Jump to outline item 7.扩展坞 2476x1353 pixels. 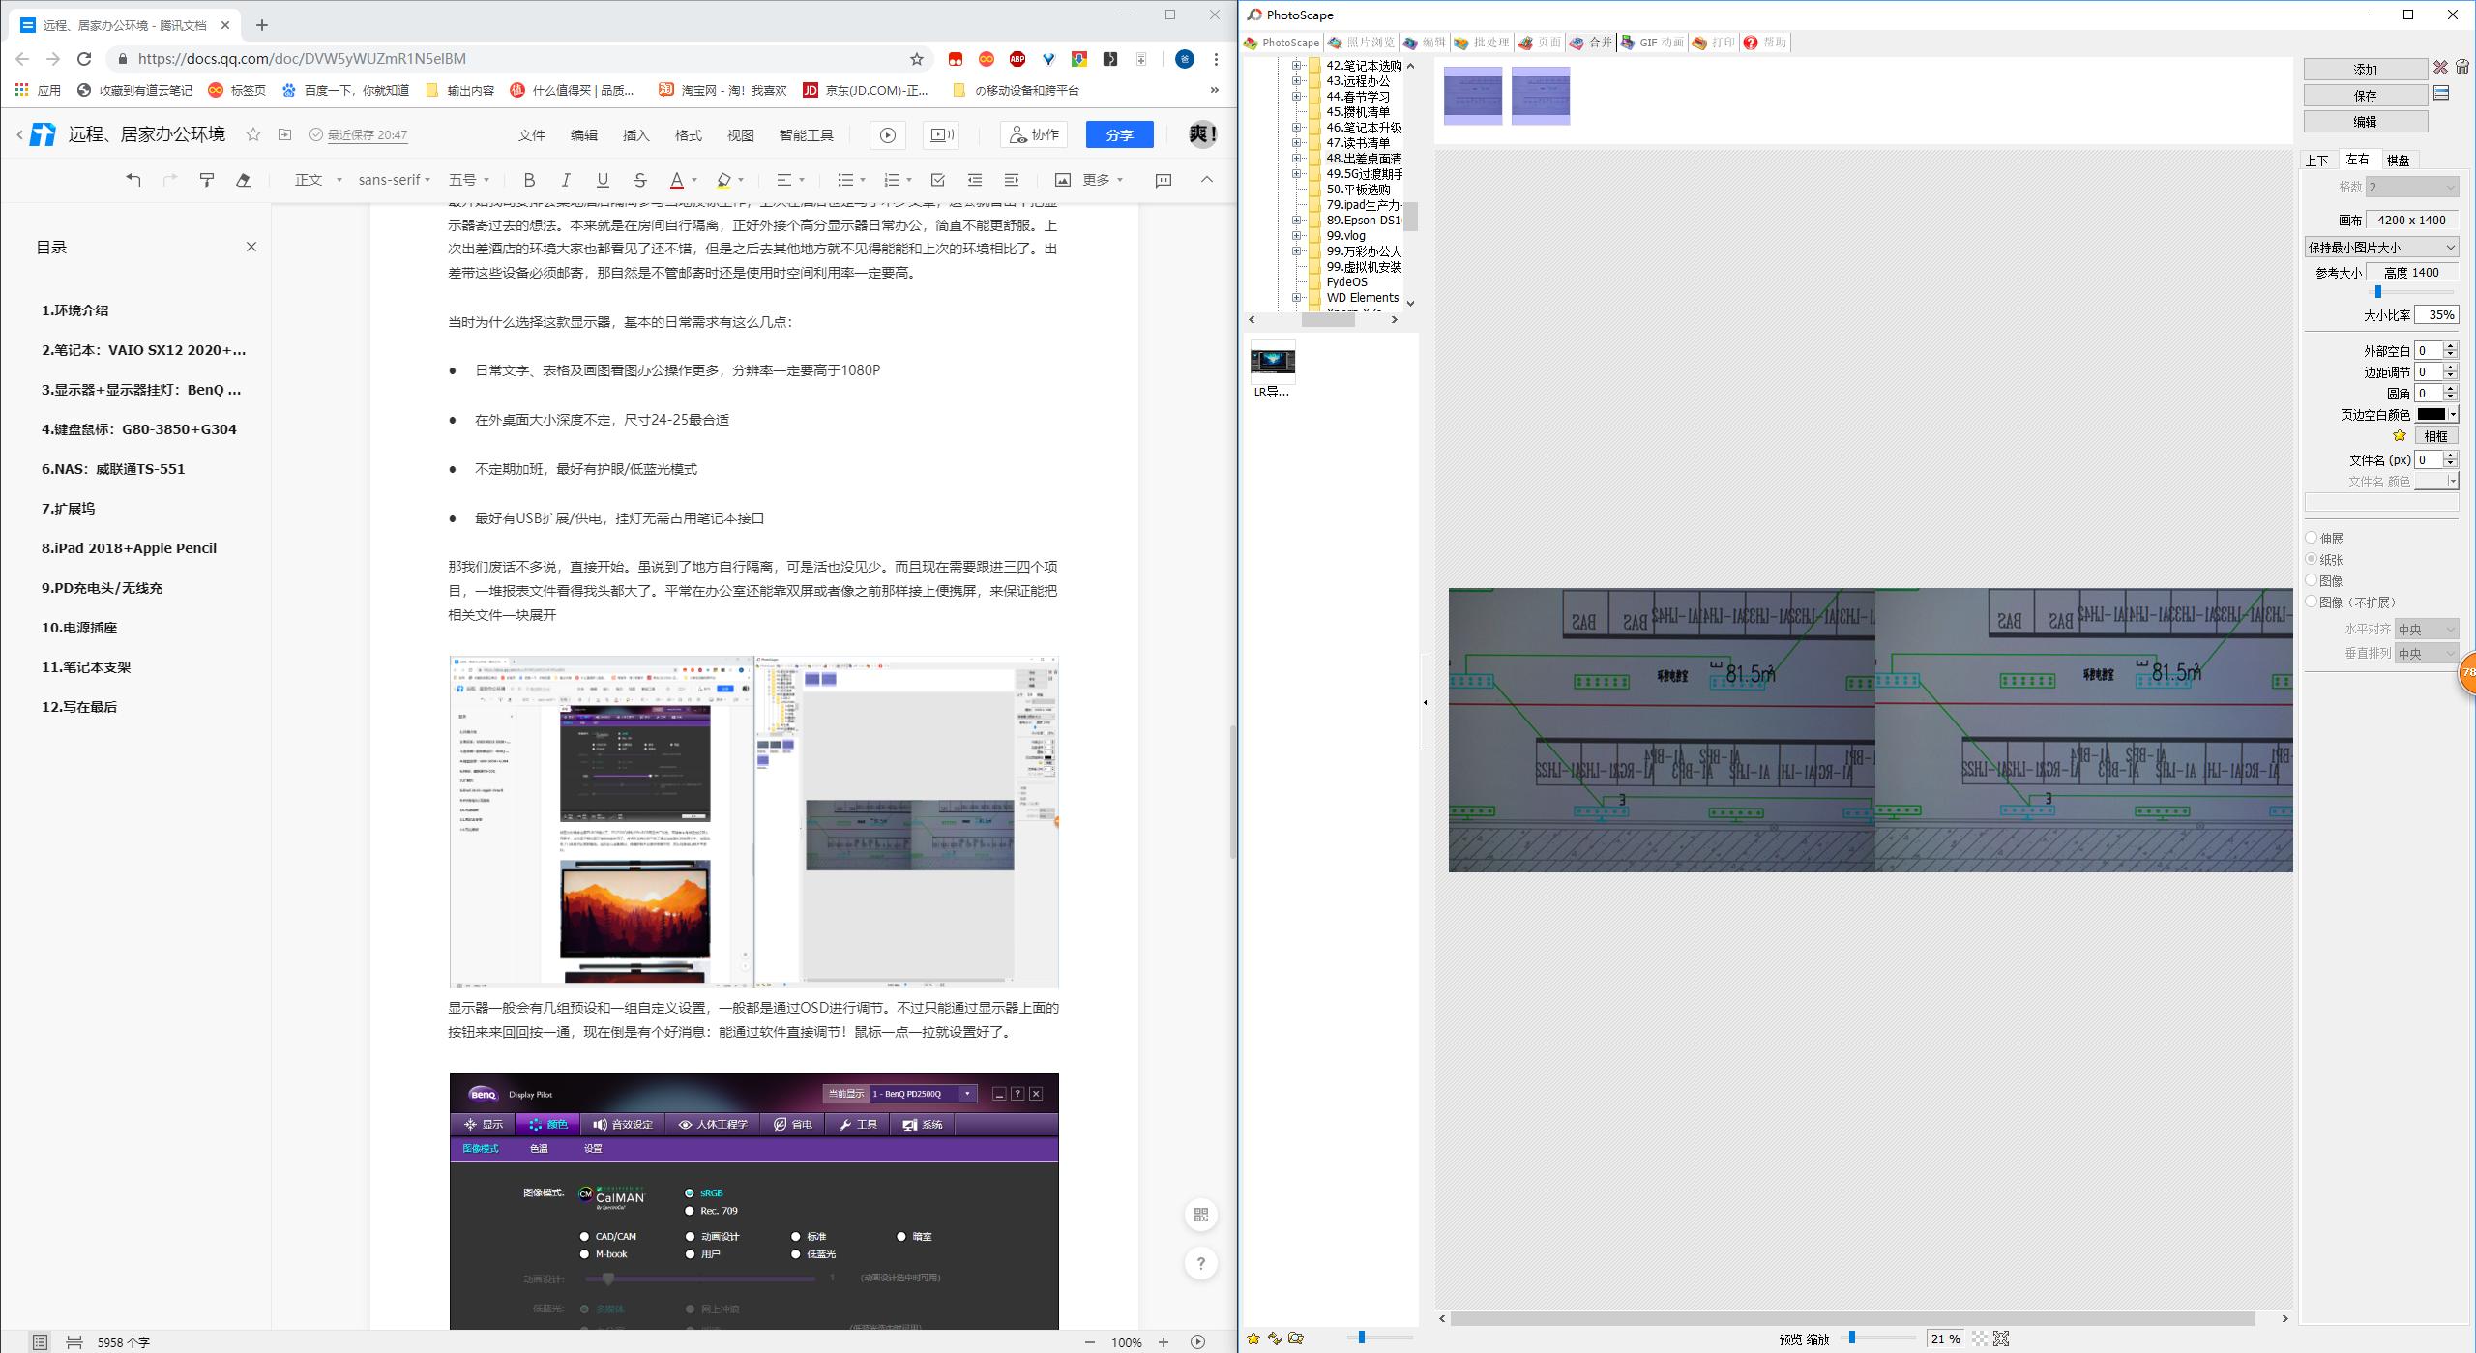(68, 509)
